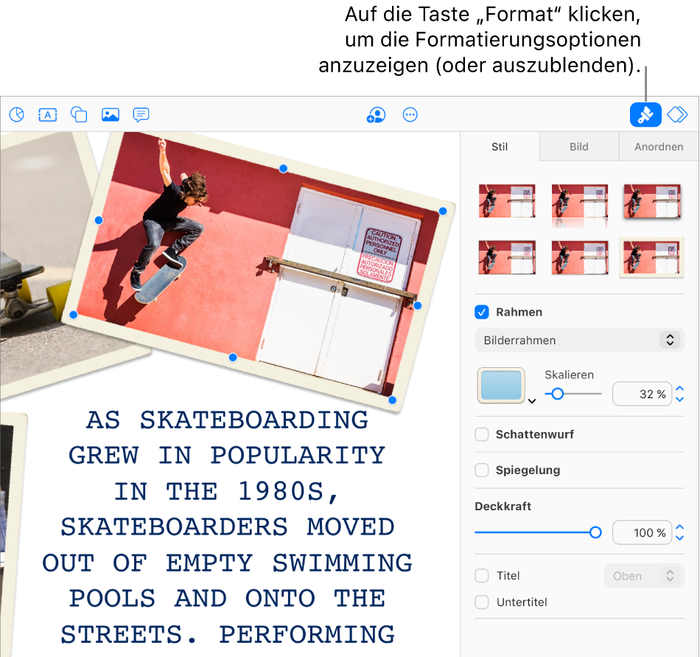Viewport: 700px width, 657px height.
Task: Apply first plain image style thumbnail
Action: point(507,201)
